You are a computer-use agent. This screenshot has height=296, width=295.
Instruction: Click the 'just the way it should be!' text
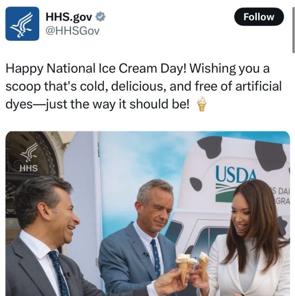(118, 104)
